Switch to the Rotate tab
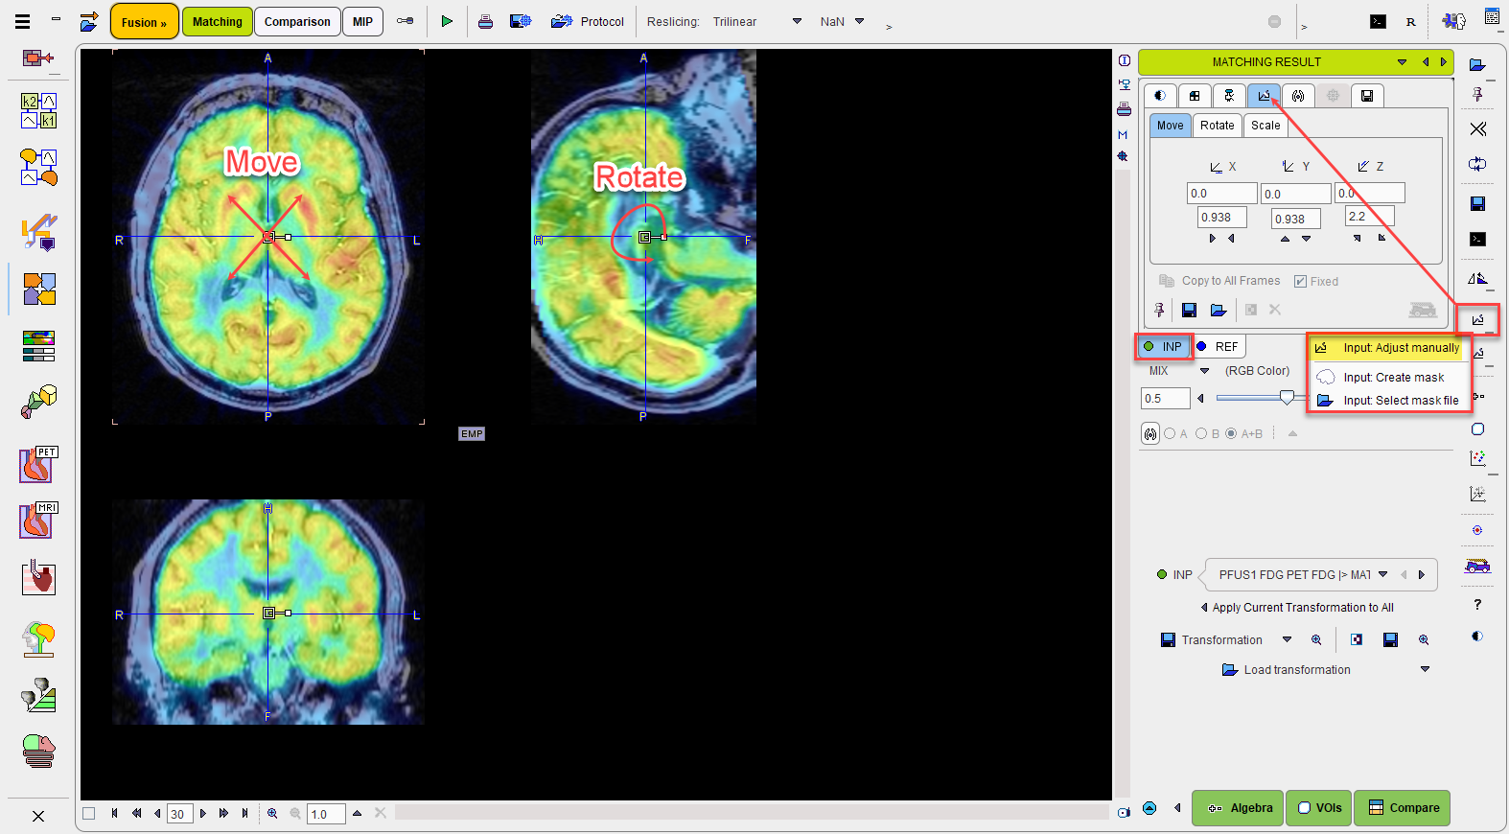Viewport: 1509px width, 834px height. click(x=1217, y=126)
